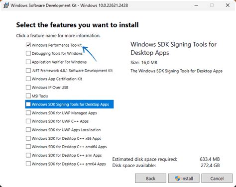Check the MSI Tools checkbox
The image size is (236, 187).
[28, 96]
